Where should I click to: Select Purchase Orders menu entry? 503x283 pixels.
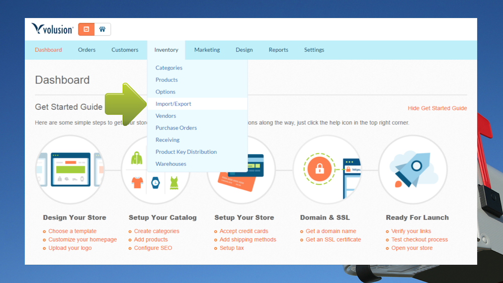(176, 128)
